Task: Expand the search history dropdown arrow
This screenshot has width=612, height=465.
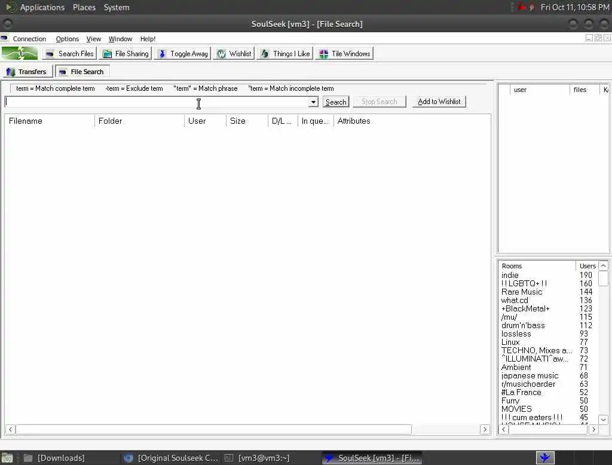Action: [313, 102]
